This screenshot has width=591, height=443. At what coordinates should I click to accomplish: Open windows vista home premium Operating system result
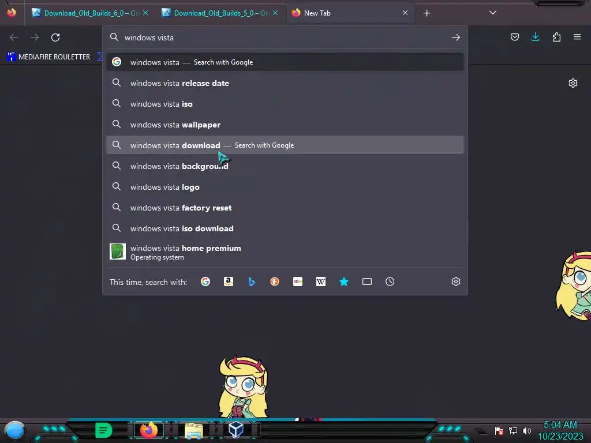(x=285, y=252)
